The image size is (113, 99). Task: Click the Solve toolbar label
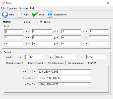click(42, 15)
